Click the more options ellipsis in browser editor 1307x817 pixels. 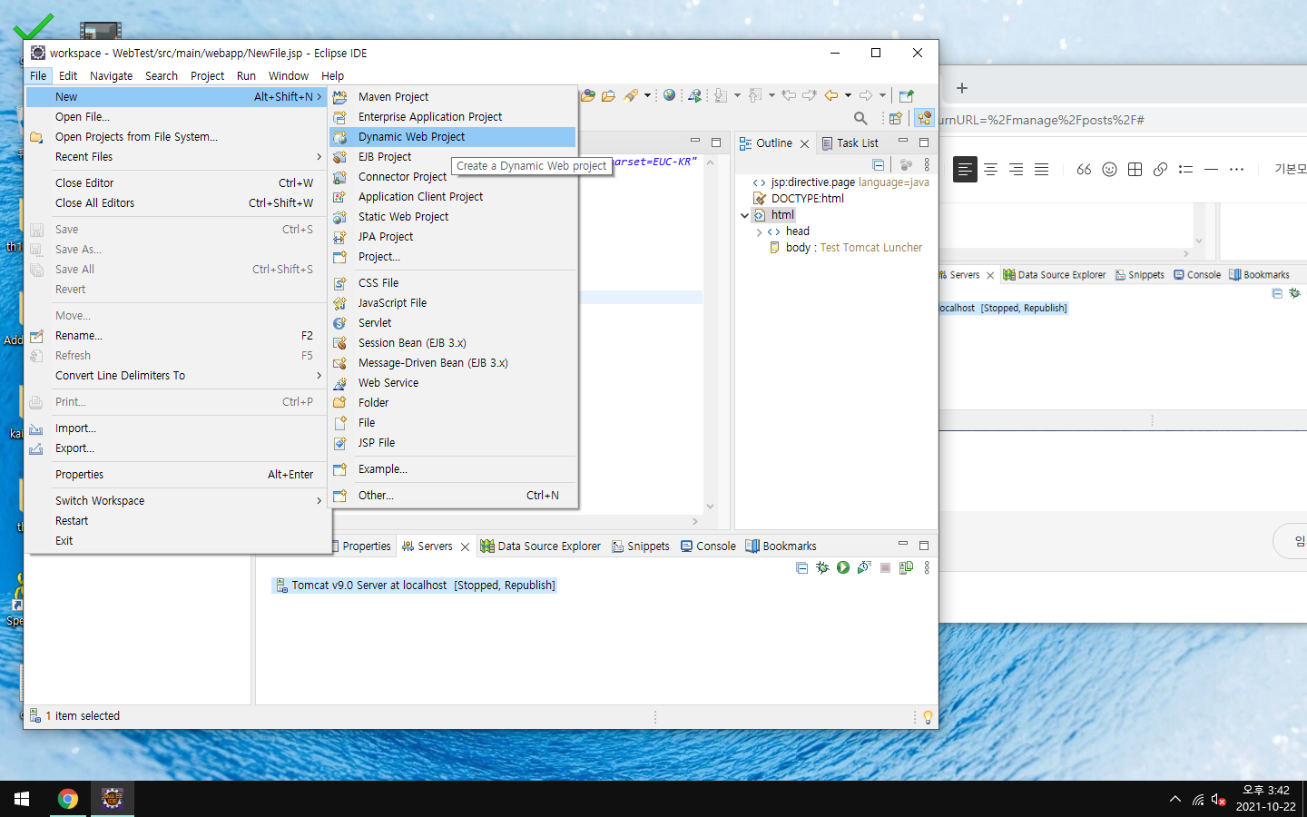point(1236,170)
